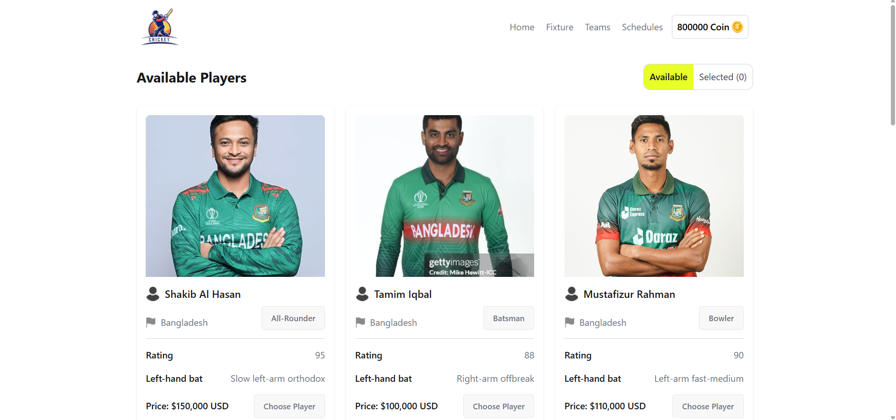The height and width of the screenshot is (420, 896).
Task: Click the page's vertical scrollbar
Action: [893, 65]
